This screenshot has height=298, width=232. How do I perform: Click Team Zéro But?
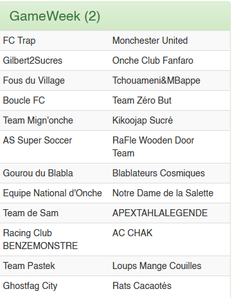coord(142,100)
